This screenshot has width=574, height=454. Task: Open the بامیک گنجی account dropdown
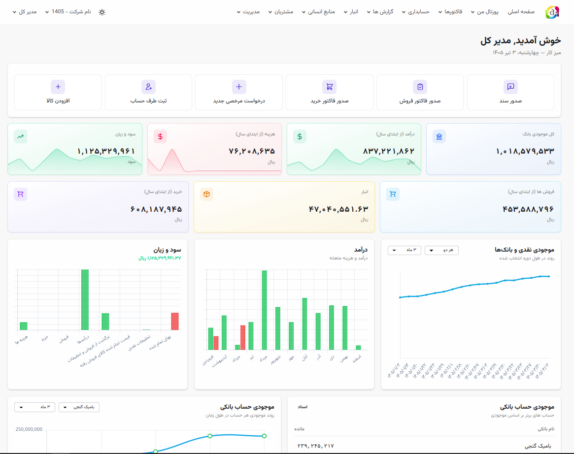click(x=79, y=407)
